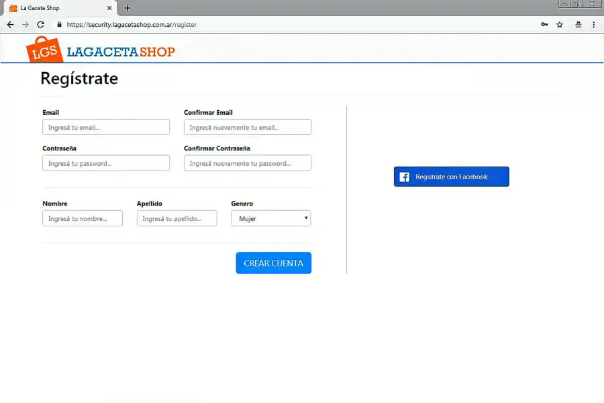Viewport: 604px width, 403px height.
Task: Click Registrate con Facebook
Action: (451, 177)
